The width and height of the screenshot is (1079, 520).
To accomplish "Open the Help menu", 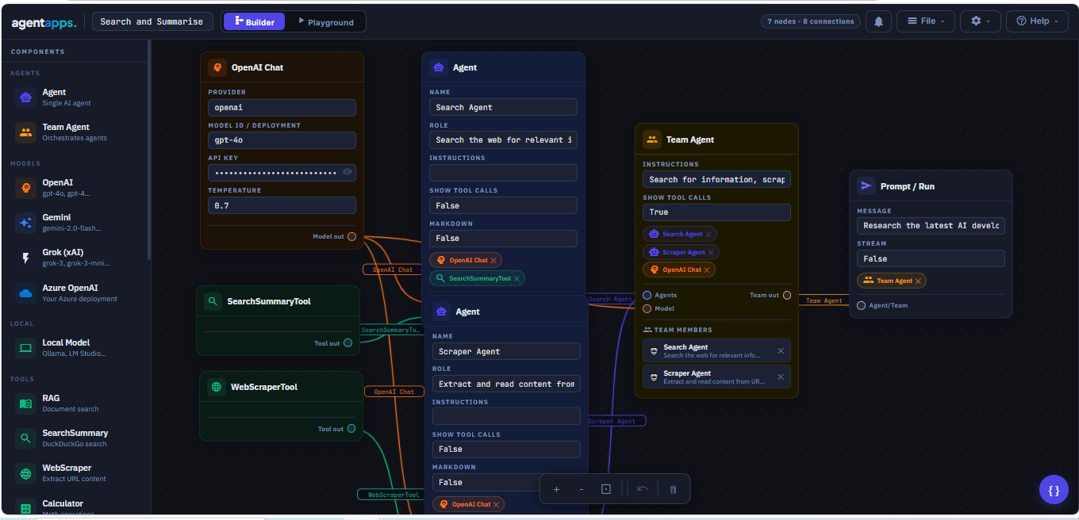I will click(x=1037, y=21).
